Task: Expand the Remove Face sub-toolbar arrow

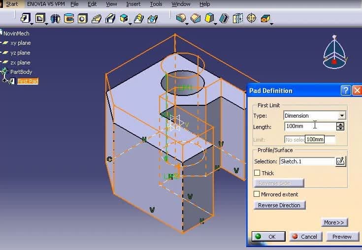Action: pyautogui.click(x=271, y=24)
